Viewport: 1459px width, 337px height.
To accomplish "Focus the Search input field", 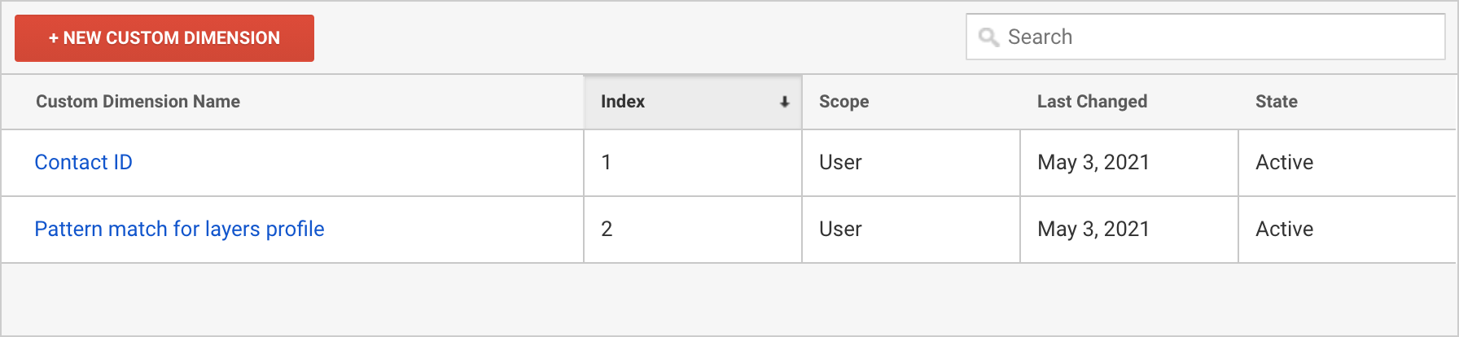I will coord(1206,37).
